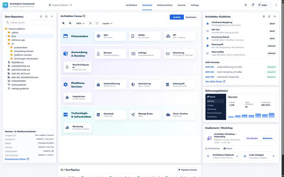Viewport: 284px width, 177px height.
Task: Select the Message Broker Kafka card
Action: 145,115
